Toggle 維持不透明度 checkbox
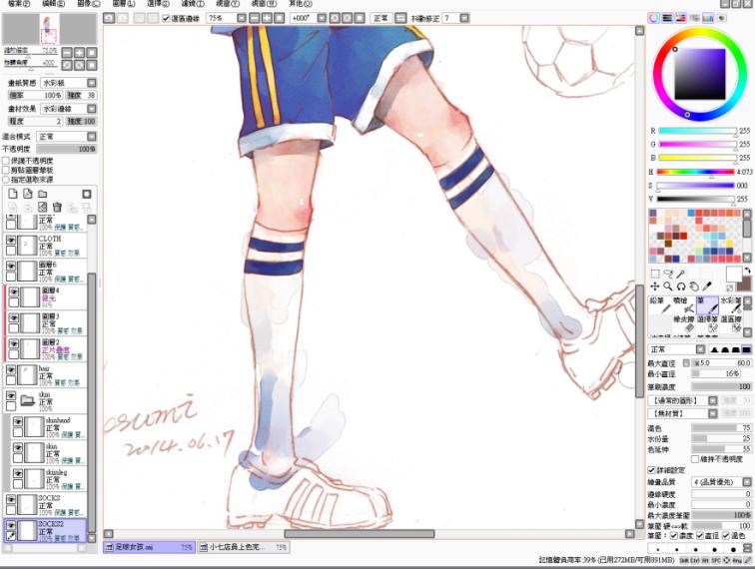 coord(695,459)
